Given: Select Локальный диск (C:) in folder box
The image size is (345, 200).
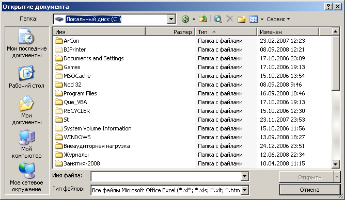Looking at the screenshot, I should [93, 19].
